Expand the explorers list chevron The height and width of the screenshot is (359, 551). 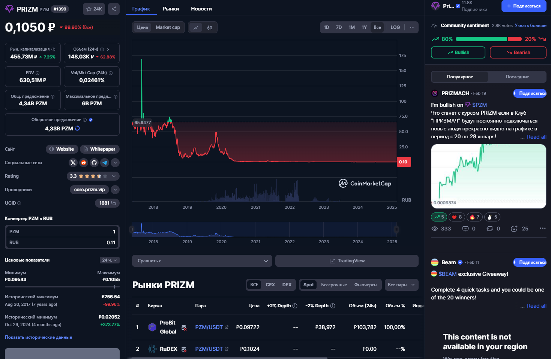(x=115, y=190)
